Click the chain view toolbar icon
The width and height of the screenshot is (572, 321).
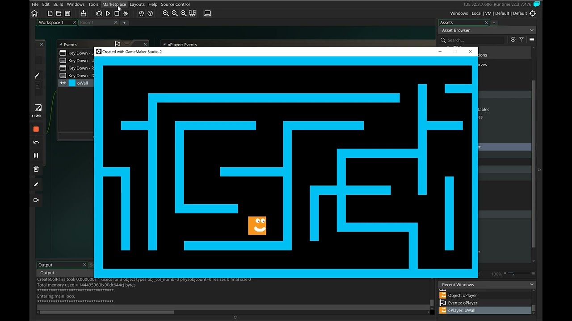click(x=192, y=13)
